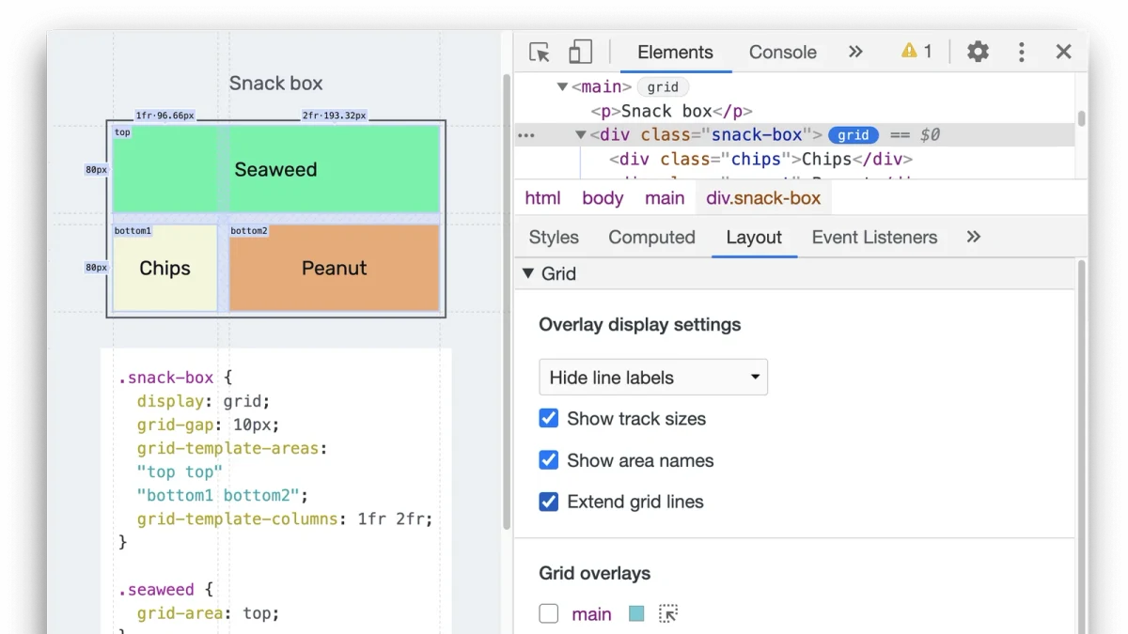Uncheck Show track sizes
The width and height of the screenshot is (1128, 634).
pyautogui.click(x=549, y=419)
